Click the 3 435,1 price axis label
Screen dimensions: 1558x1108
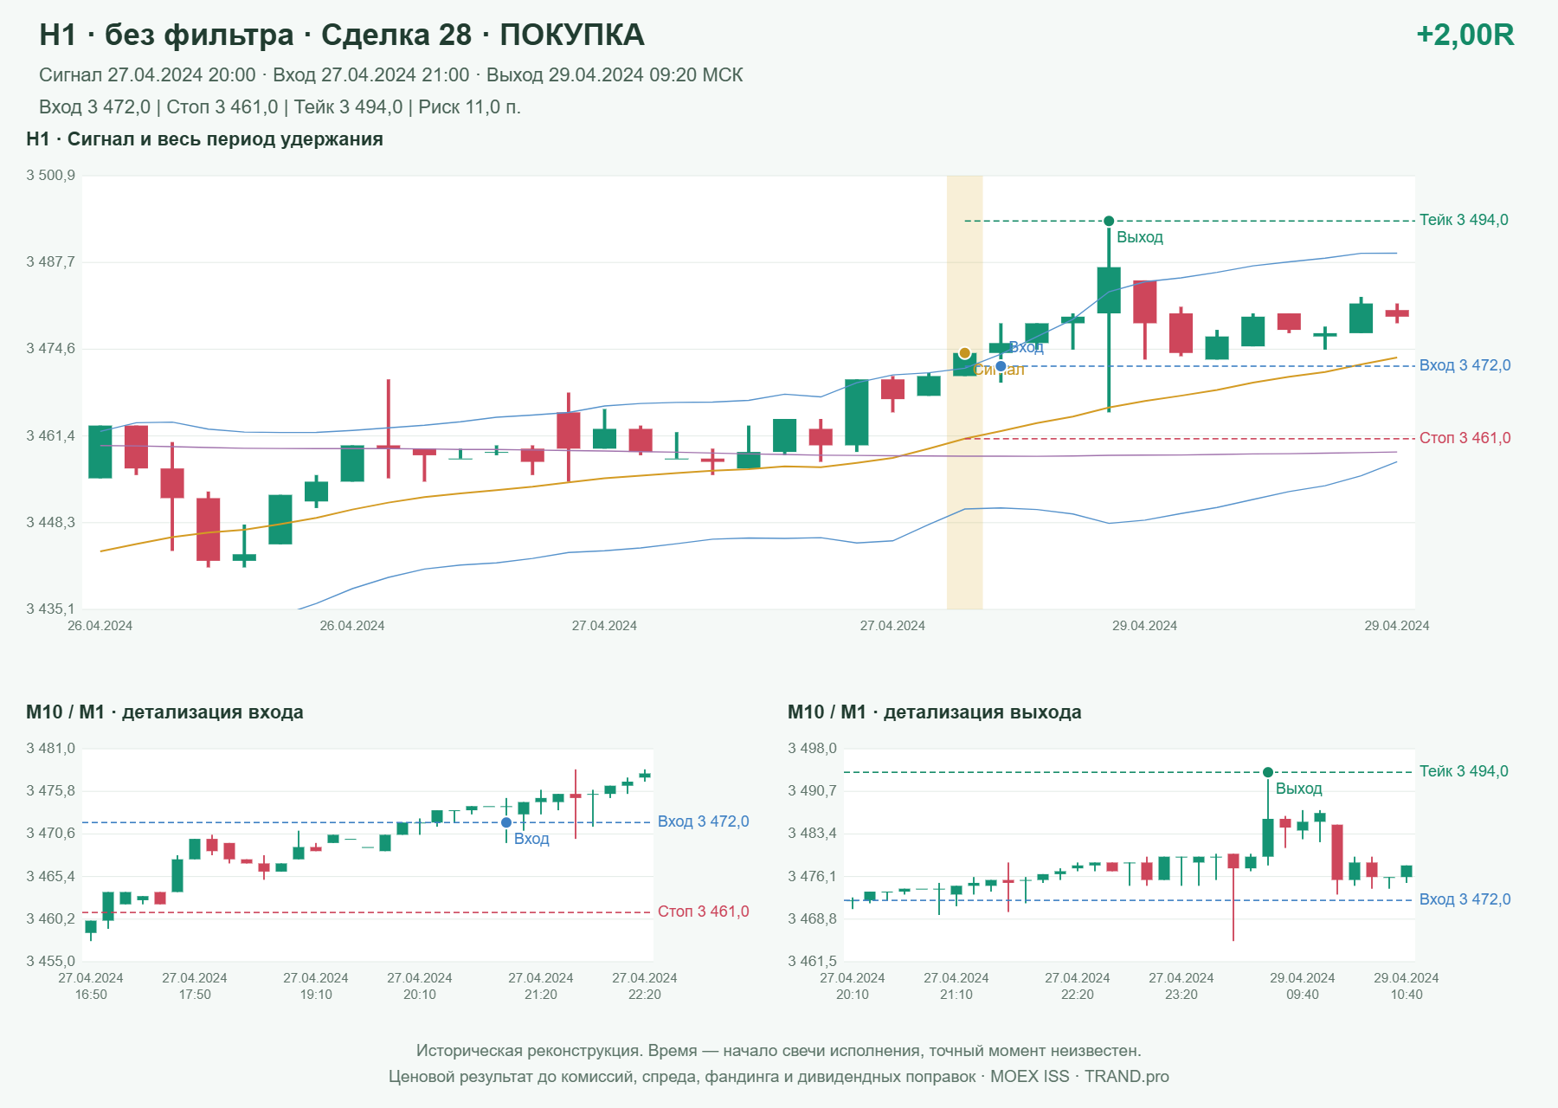tap(50, 609)
